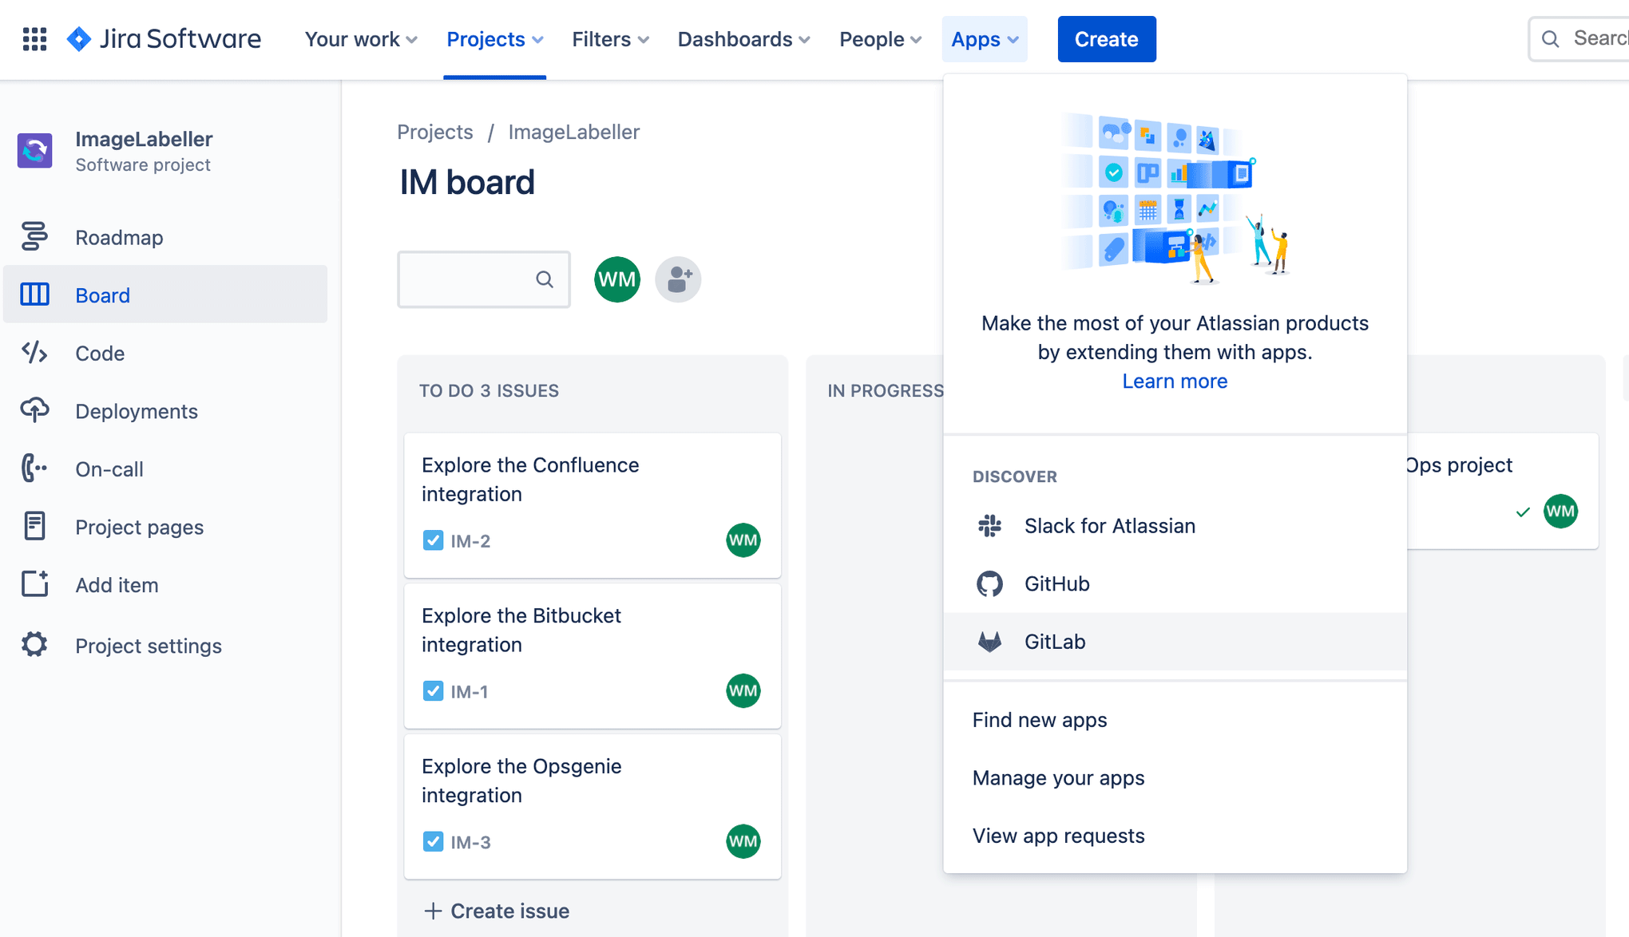Expand the Projects dropdown menu

[x=493, y=38]
